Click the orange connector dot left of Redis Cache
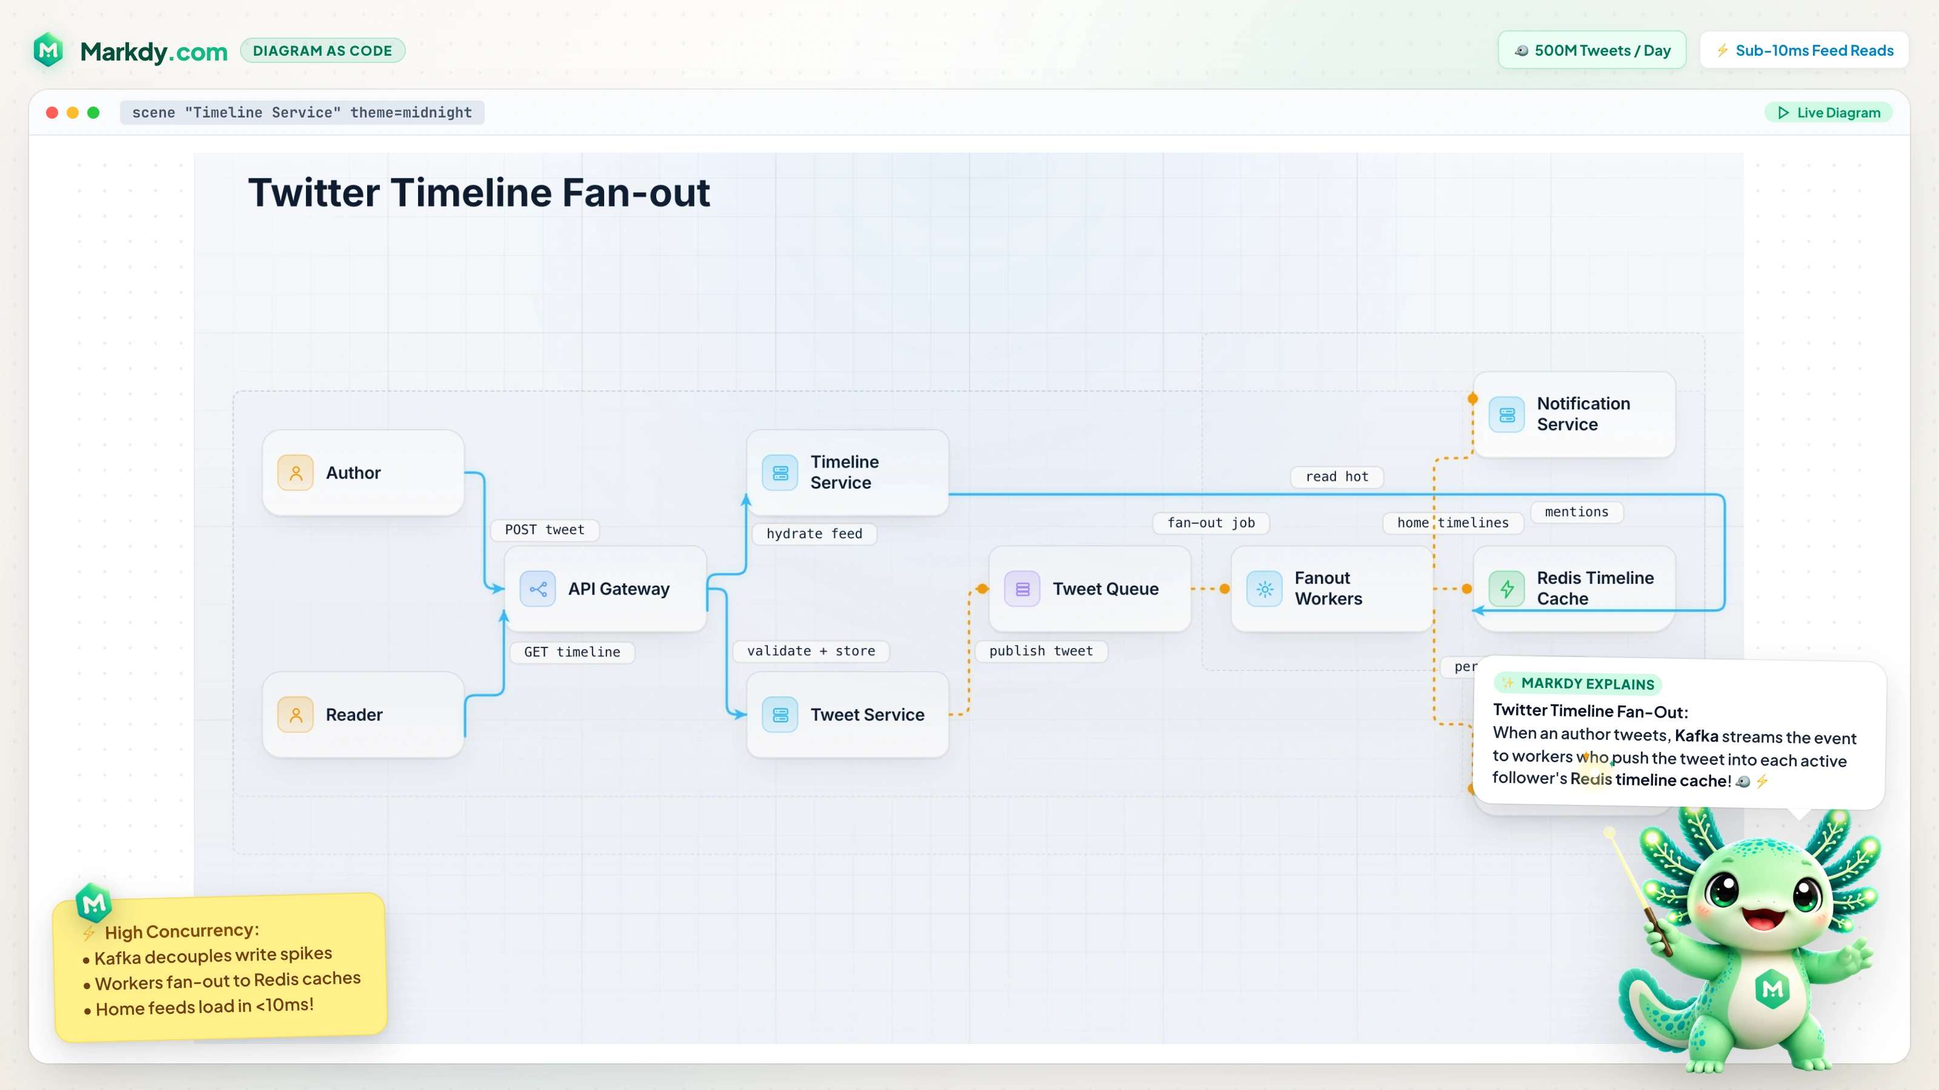 (1467, 589)
